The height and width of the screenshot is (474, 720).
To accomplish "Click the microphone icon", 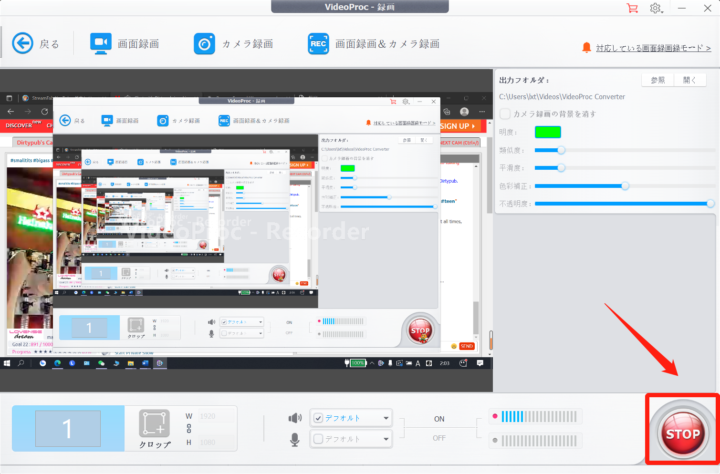I will coord(295,440).
